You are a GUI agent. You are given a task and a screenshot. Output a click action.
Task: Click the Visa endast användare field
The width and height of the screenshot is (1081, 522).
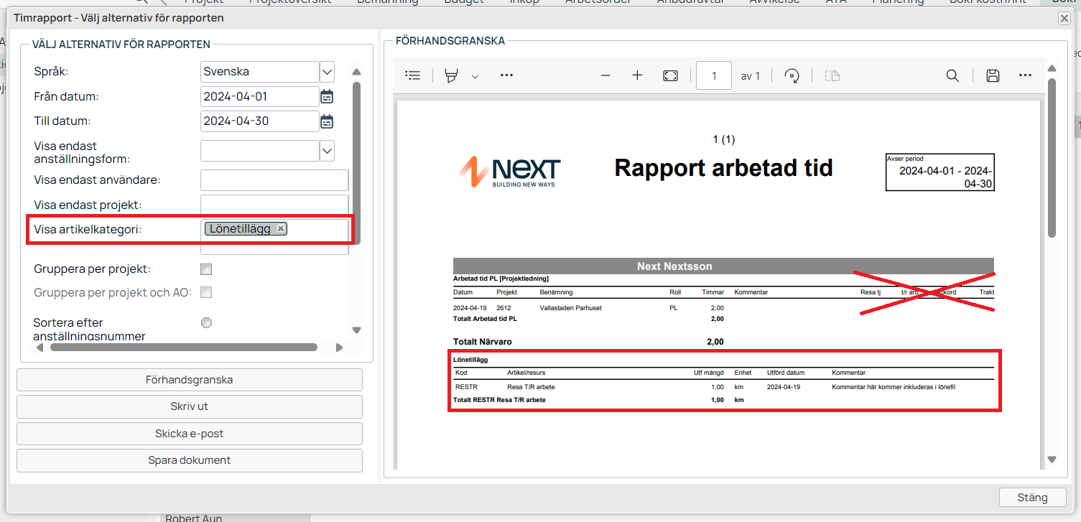[274, 180]
